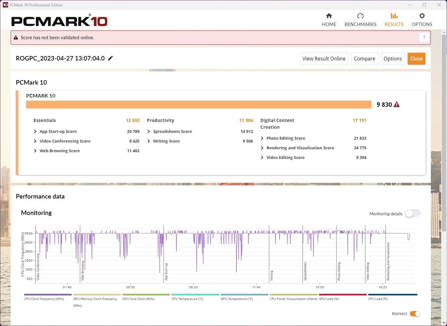Click the red warning icon beside 9 830
This screenshot has width=447, height=326.
[x=397, y=105]
